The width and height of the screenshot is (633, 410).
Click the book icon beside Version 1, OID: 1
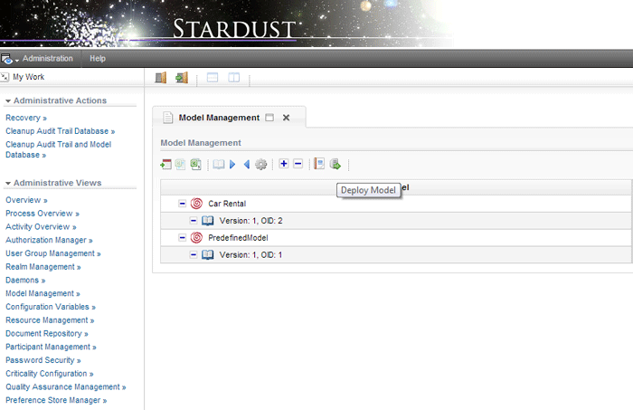click(x=207, y=254)
